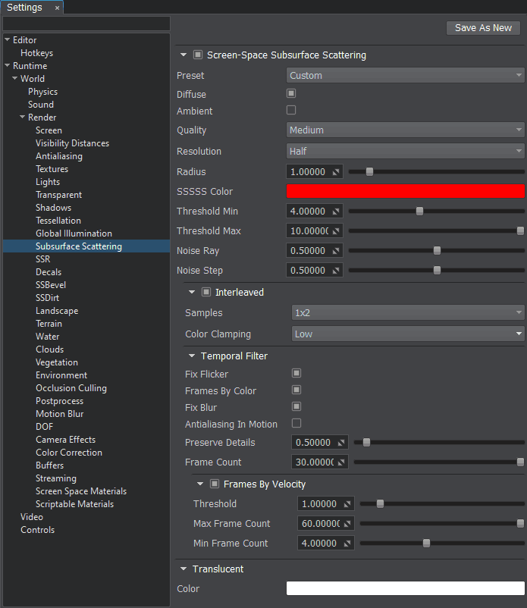Click the Min Frame Count drag-arrow icon
Viewport: 527px width, 608px height.
click(347, 544)
